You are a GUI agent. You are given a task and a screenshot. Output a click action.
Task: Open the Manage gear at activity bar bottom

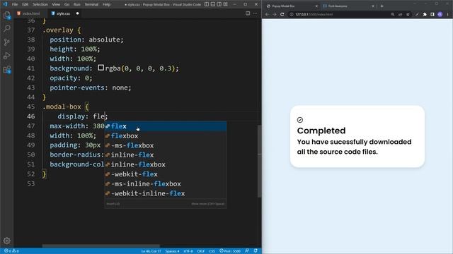(6, 241)
